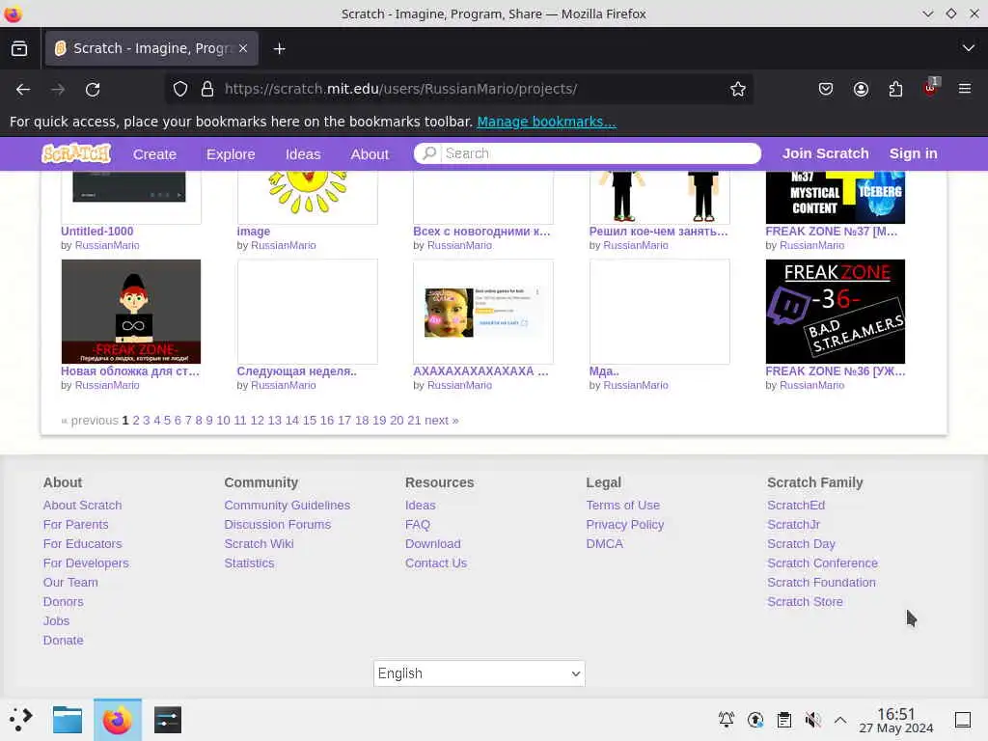The width and height of the screenshot is (988, 741).
Task: Open the ScratchJr footer link
Action: (793, 524)
